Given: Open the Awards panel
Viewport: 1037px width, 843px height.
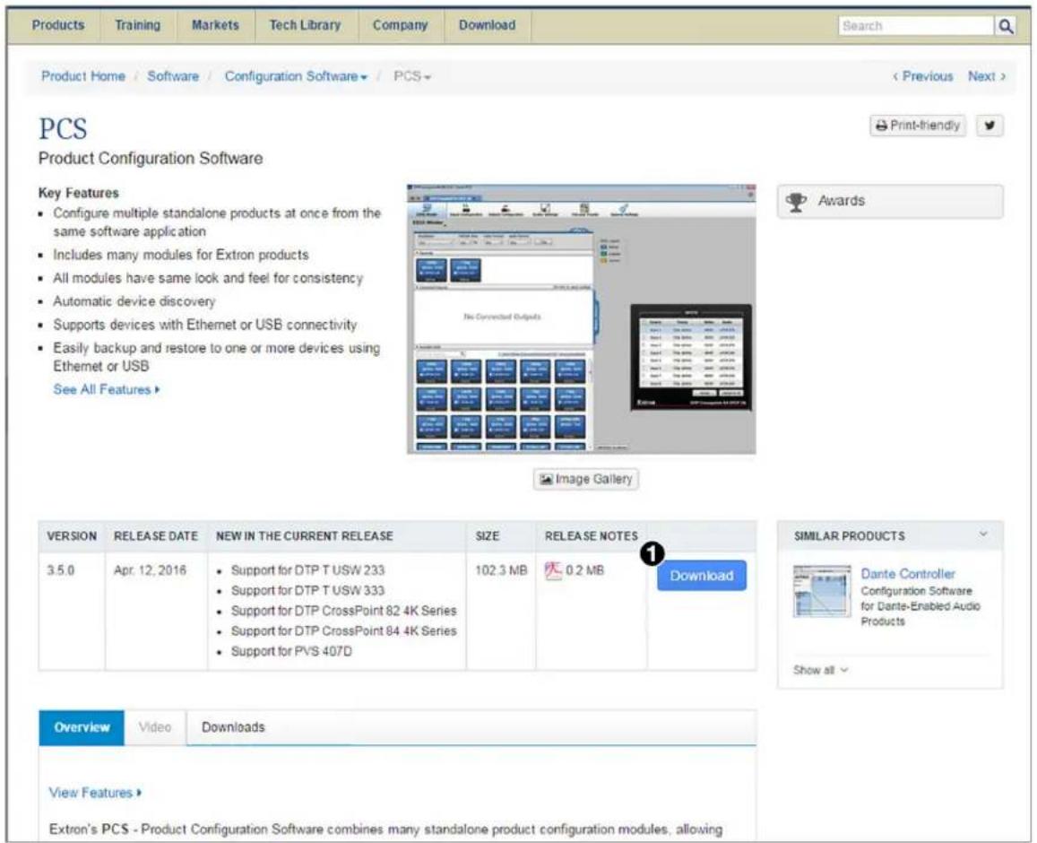Looking at the screenshot, I should (890, 201).
